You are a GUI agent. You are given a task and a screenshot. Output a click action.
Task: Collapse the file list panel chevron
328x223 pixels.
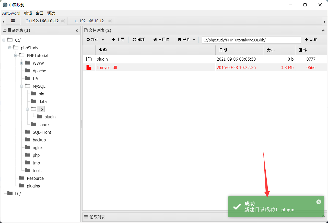(x=323, y=30)
